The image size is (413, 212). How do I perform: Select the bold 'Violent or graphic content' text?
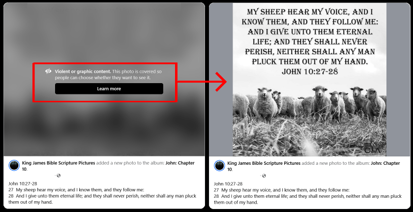[83, 71]
